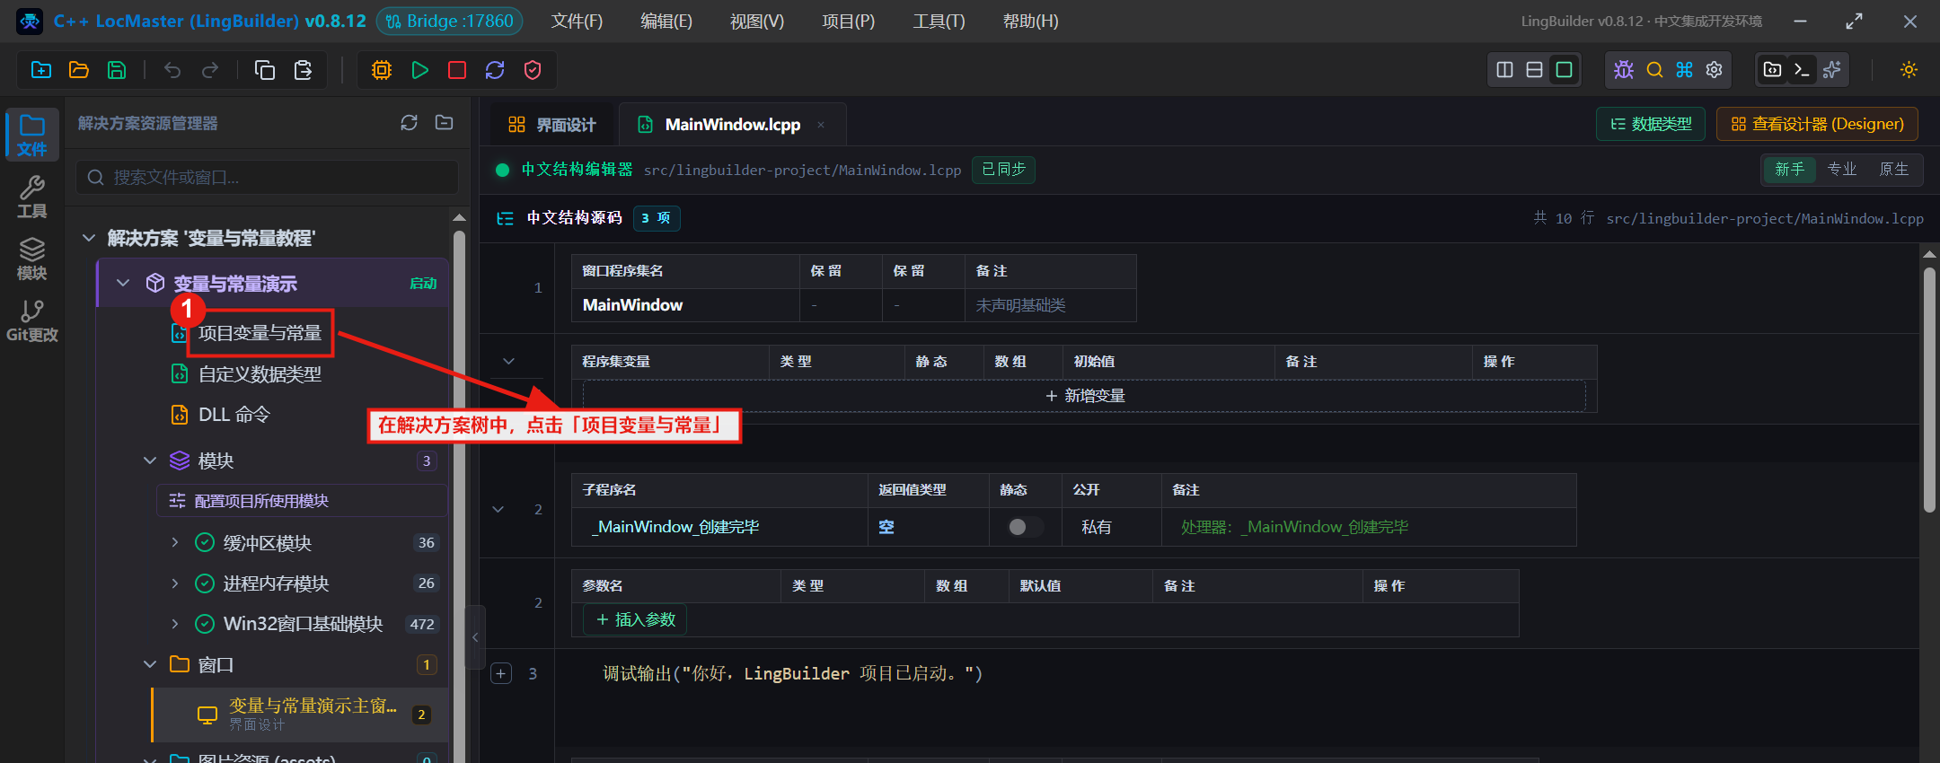1940x763 pixels.
Task: Click the red shield check icon
Action: point(533,70)
